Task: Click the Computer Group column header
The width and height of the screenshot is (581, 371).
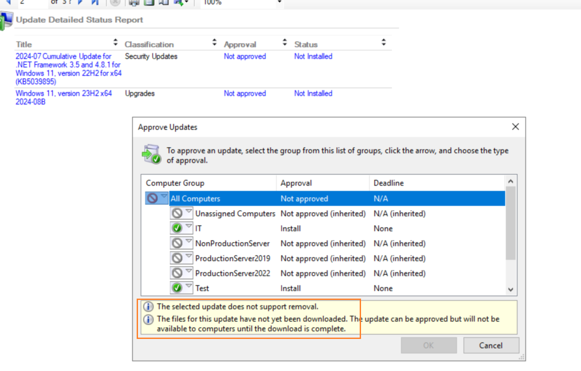Action: pyautogui.click(x=209, y=183)
